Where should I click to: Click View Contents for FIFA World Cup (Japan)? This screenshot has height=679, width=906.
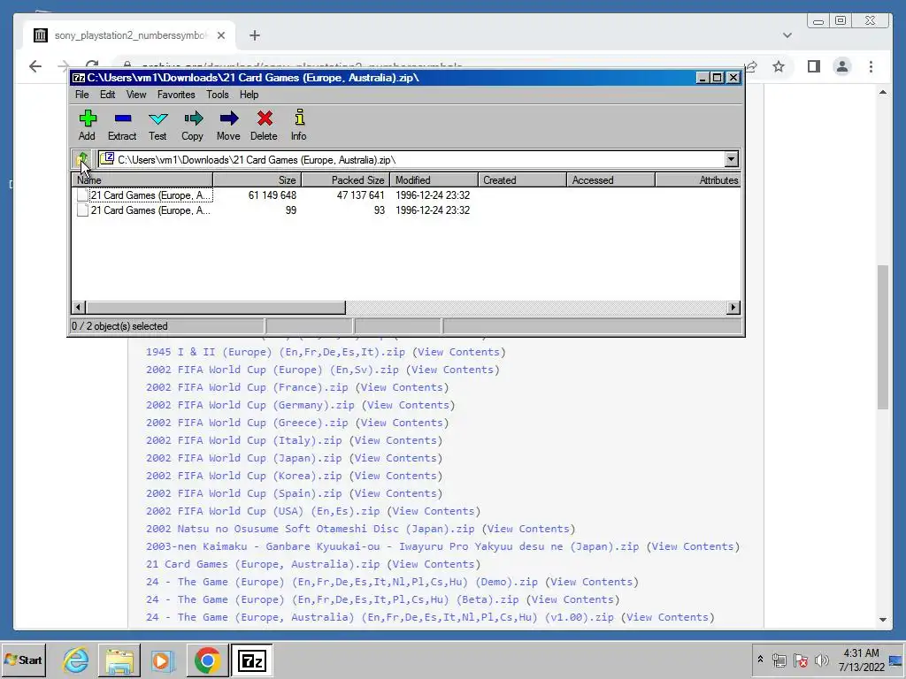(x=395, y=459)
